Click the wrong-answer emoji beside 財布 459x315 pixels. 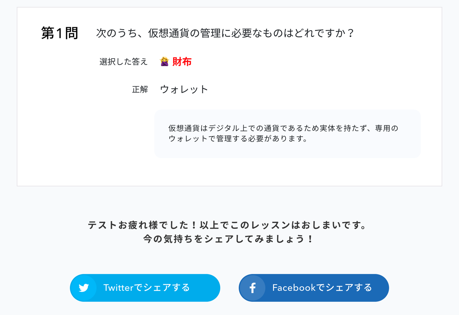(164, 61)
